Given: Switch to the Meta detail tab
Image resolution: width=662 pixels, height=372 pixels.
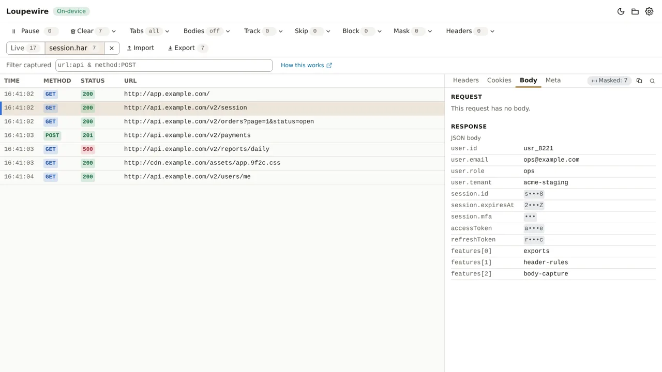Looking at the screenshot, I should click(x=553, y=80).
